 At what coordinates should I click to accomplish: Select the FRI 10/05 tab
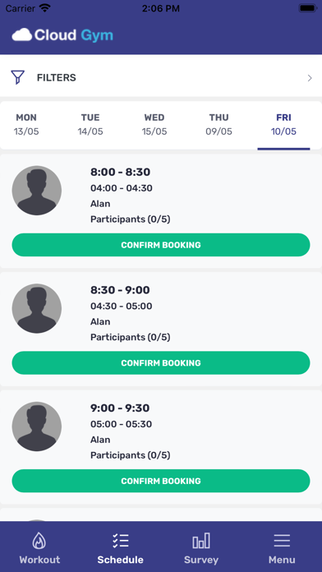[x=283, y=125]
